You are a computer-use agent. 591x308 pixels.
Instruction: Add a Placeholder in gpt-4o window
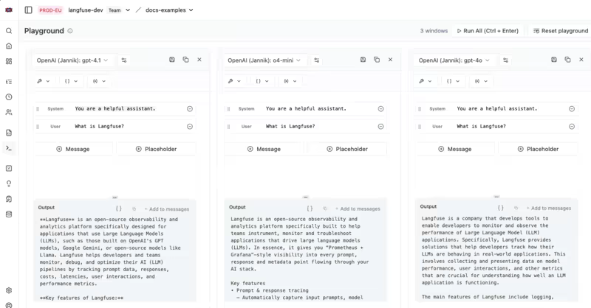[x=538, y=149]
